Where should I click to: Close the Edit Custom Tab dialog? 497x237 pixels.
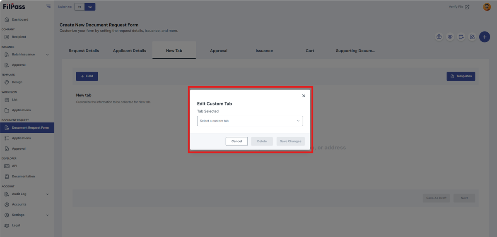(304, 96)
